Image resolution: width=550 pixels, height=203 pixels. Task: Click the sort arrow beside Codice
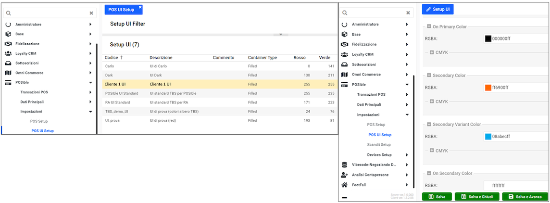coord(121,58)
